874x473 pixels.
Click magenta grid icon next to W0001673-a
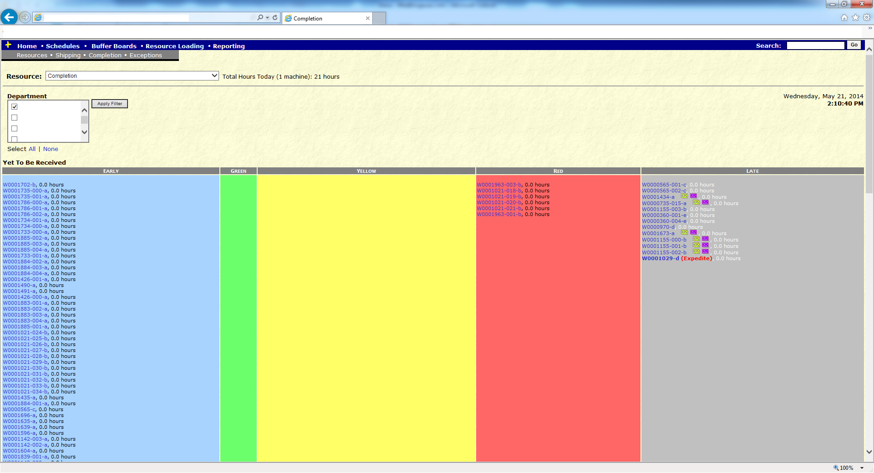[693, 232]
